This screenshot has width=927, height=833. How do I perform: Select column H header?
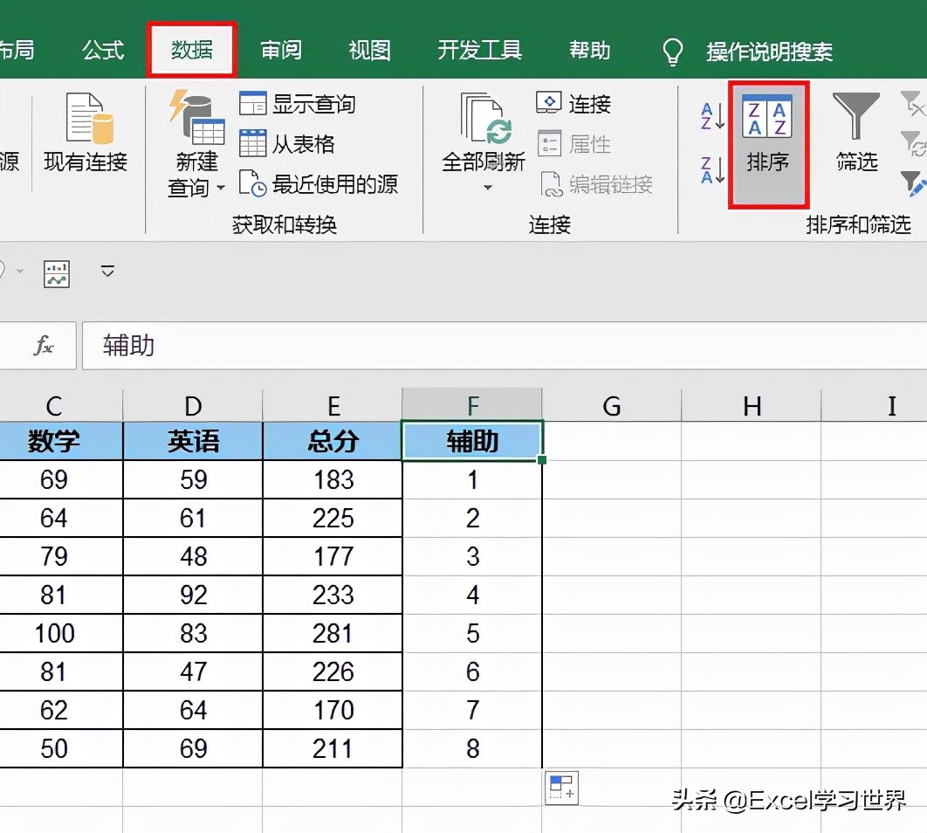point(752,405)
